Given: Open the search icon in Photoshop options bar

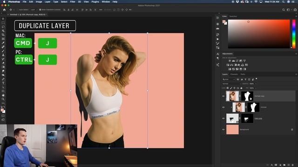Looking at the screenshot, I should [x=284, y=10].
